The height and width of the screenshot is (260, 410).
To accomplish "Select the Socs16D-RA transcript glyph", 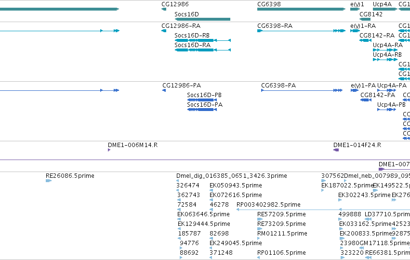I will point(203,50).
